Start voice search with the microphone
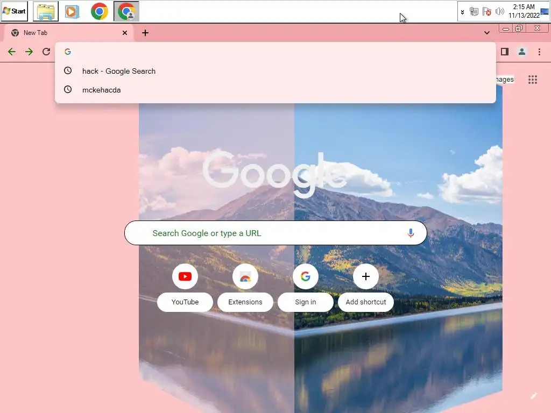The height and width of the screenshot is (413, 551). coord(411,233)
